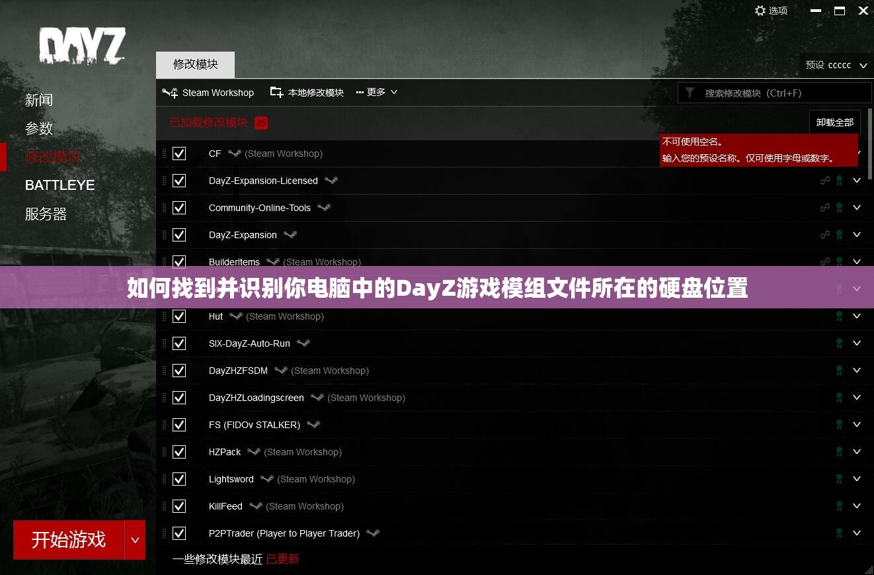This screenshot has width=874, height=575.
Task: Click the Steam icon beside FS (FIDOv STALKER)
Action: point(313,425)
